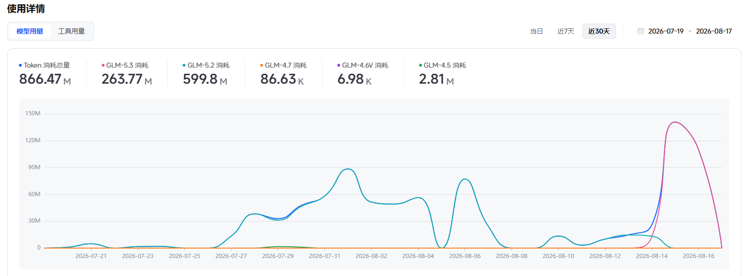Click the teal curve peak near 2026-08-01
The height and width of the screenshot is (276, 747).
pyautogui.click(x=348, y=169)
